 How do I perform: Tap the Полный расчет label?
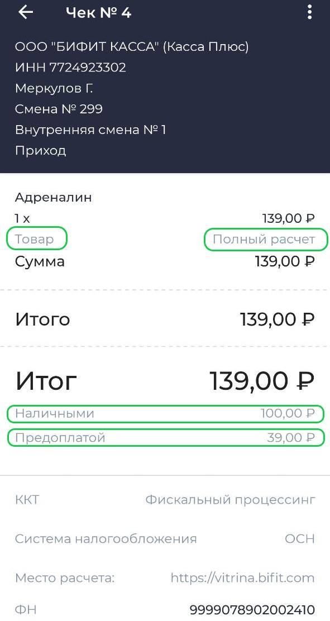[x=264, y=239]
